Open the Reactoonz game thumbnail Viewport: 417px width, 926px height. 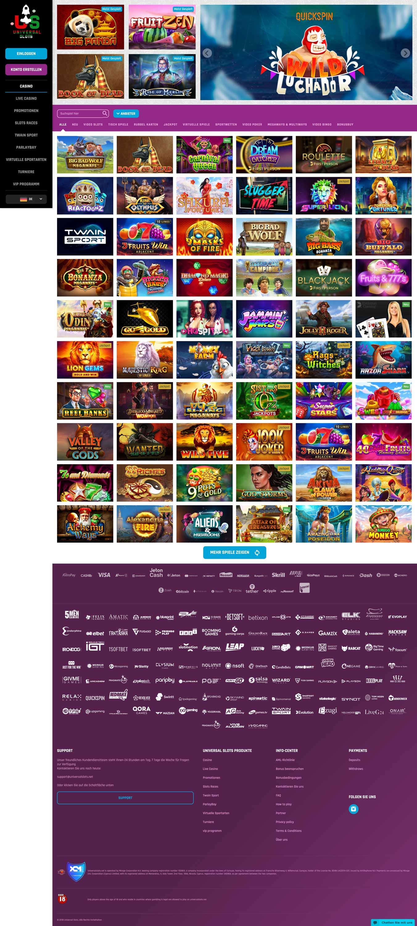point(85,196)
